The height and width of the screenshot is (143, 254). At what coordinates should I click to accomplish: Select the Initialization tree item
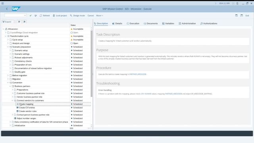(20, 126)
